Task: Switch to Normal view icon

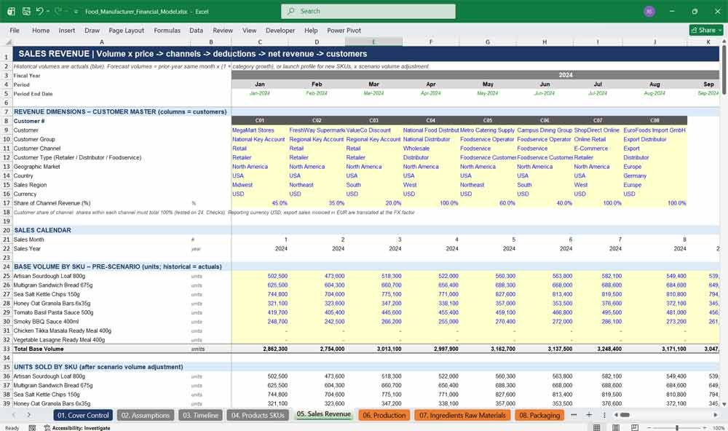Action: tap(597, 427)
